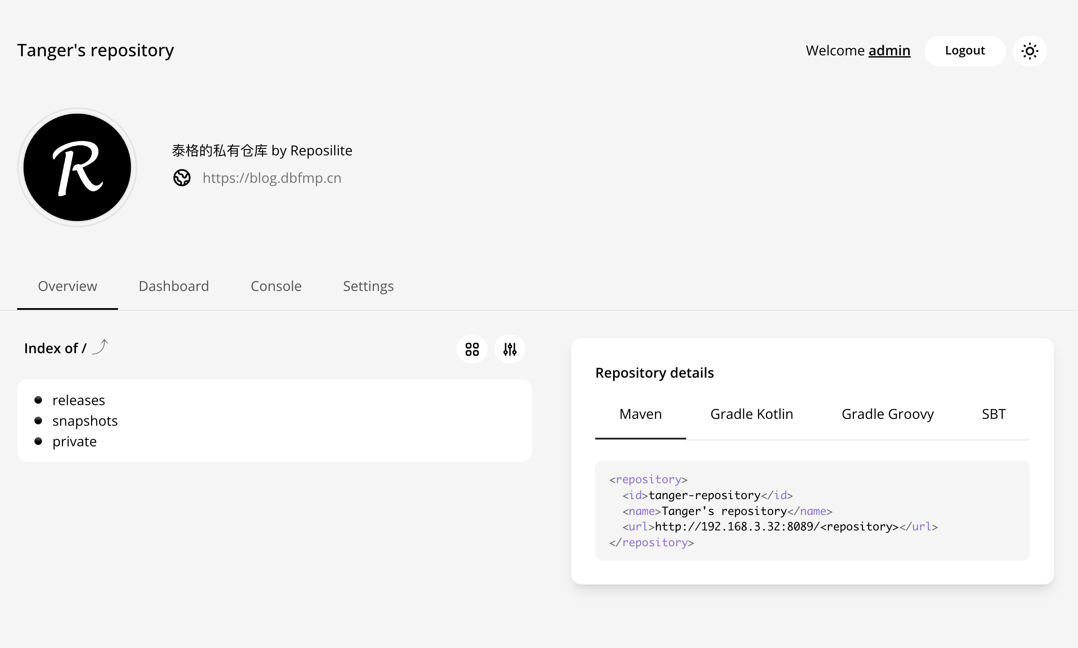Show the Gradle Groovy snippet tab
This screenshot has height=648, width=1078.
coord(887,414)
